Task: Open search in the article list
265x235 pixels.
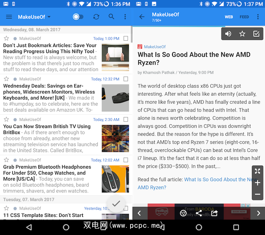Action: tap(112, 17)
